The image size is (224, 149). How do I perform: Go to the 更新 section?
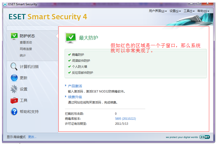click(23, 78)
